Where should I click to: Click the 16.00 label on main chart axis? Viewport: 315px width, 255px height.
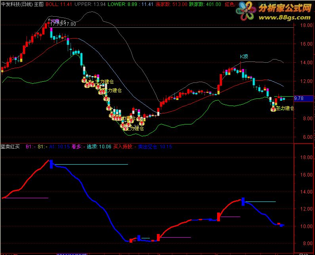[306, 44]
